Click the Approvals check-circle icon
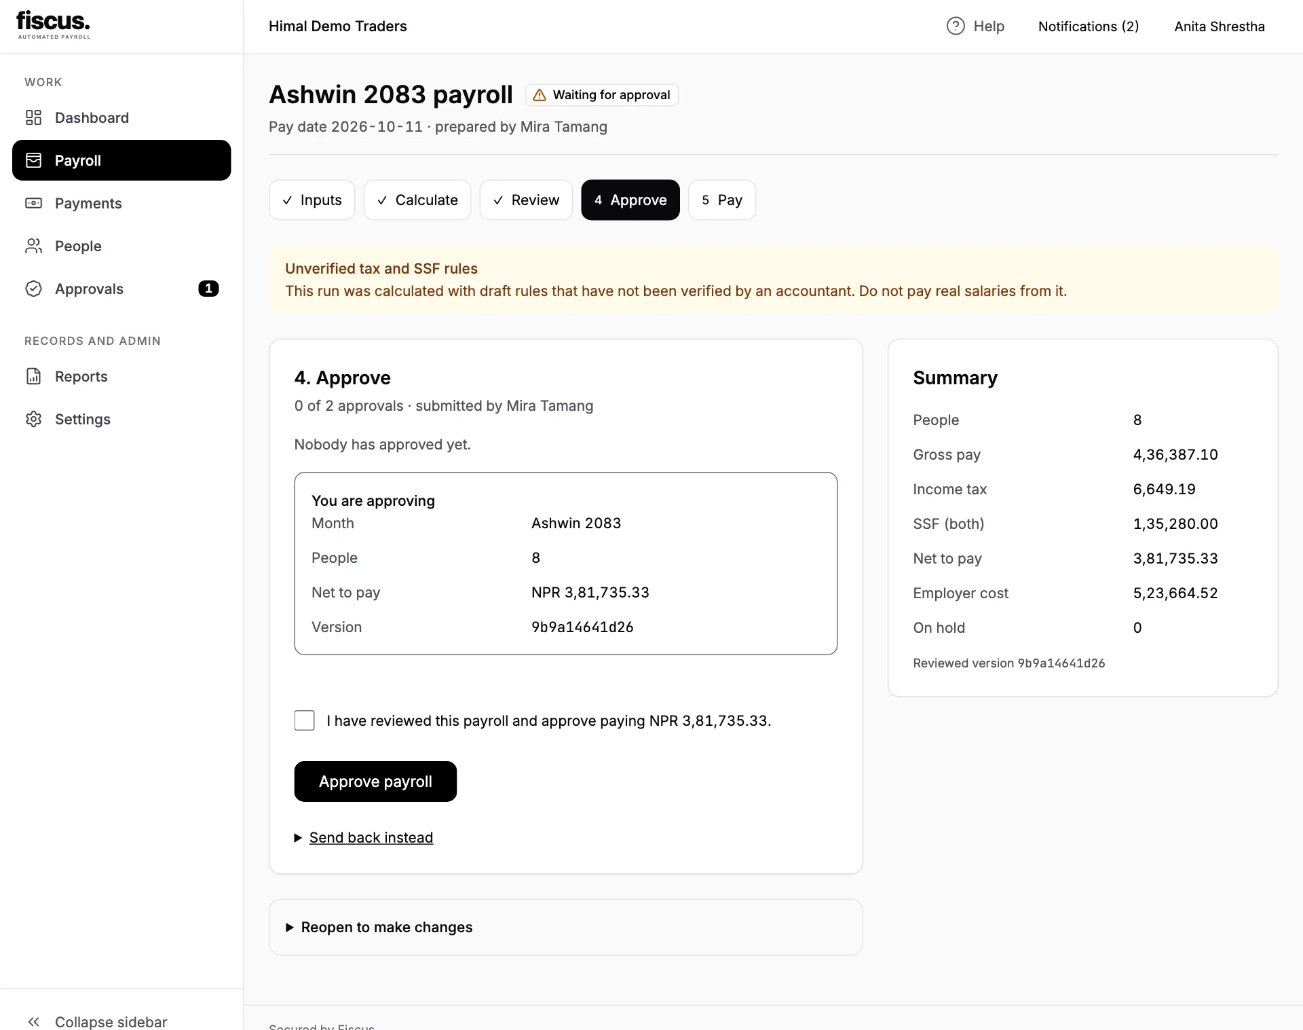1303x1030 pixels. pyautogui.click(x=33, y=289)
